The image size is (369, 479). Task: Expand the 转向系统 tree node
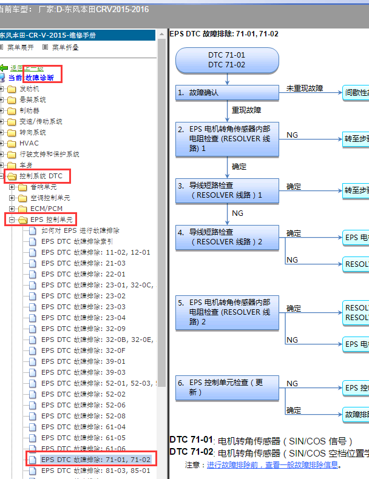[2, 133]
